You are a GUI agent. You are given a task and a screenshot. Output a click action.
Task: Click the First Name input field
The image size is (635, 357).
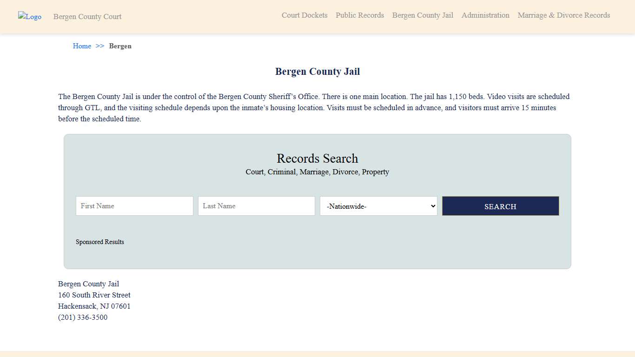134,206
